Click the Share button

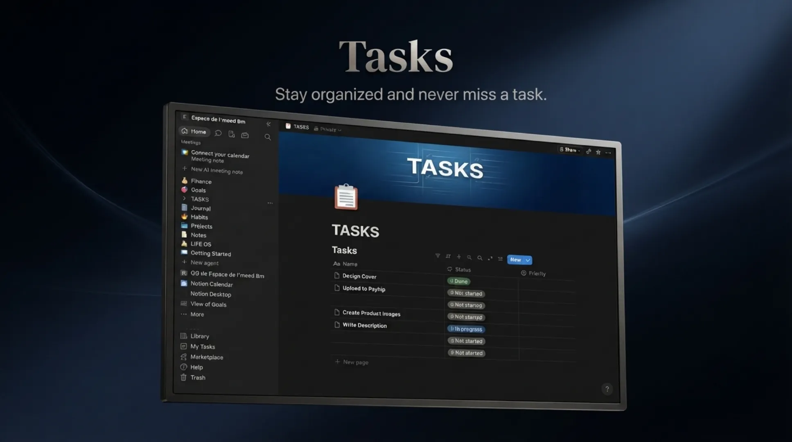570,150
